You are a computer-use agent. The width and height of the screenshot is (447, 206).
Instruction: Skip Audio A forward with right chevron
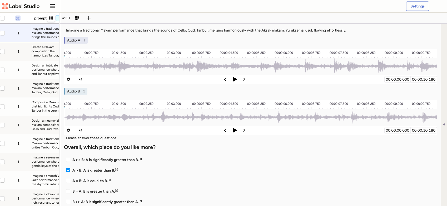244,79
